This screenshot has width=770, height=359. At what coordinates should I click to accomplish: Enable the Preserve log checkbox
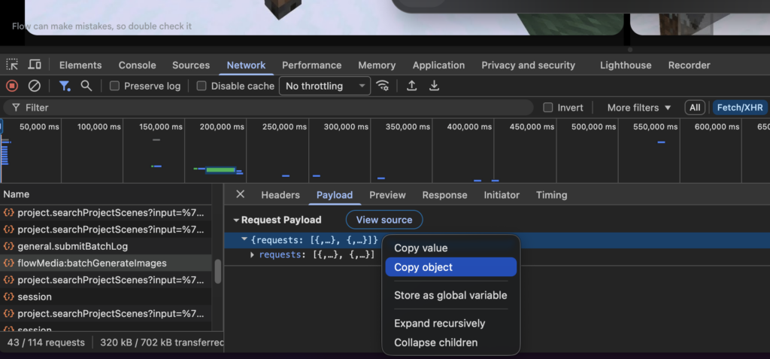coord(115,86)
